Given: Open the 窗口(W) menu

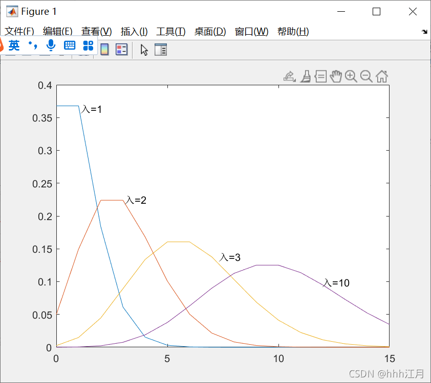Looking at the screenshot, I should click(x=251, y=32).
